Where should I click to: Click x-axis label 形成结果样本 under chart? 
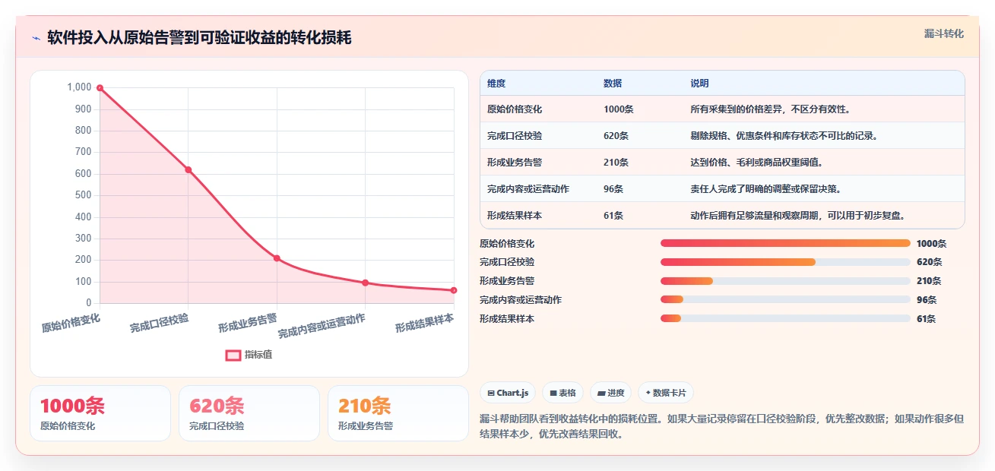point(425,323)
